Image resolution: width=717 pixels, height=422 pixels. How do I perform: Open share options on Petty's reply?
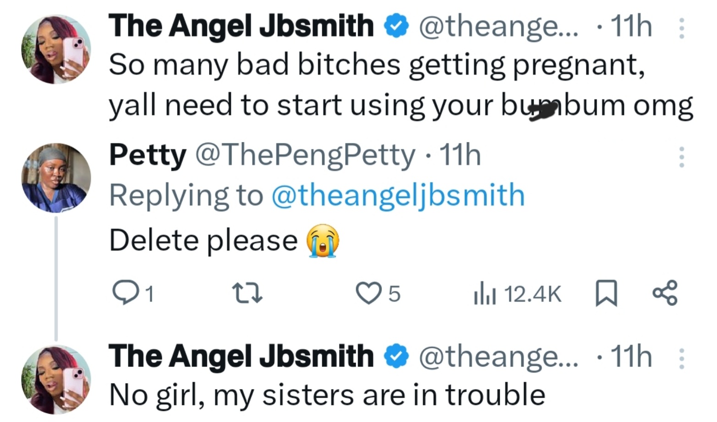click(665, 293)
